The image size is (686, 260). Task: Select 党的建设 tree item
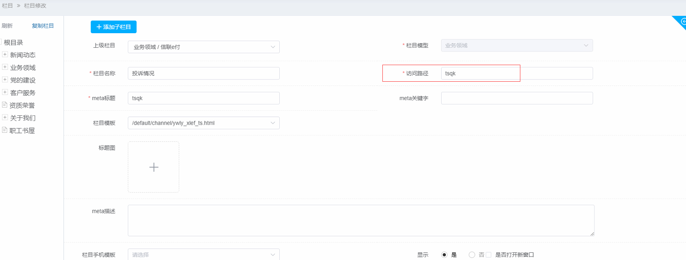(x=23, y=80)
